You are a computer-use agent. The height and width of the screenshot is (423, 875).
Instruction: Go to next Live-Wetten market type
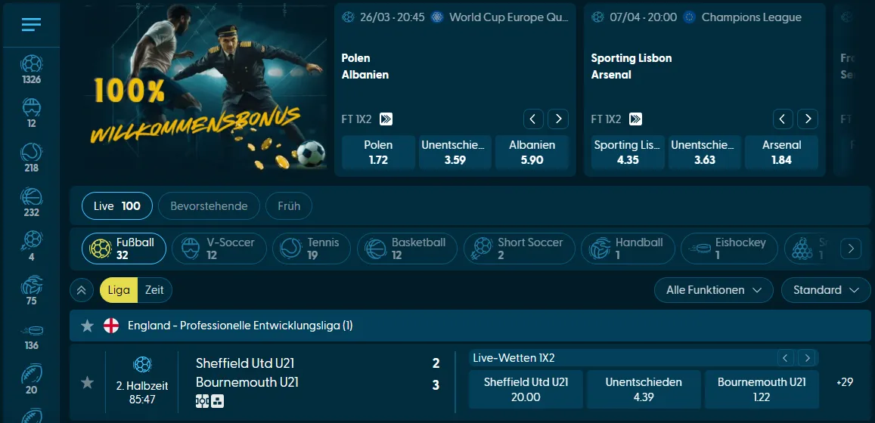click(x=806, y=358)
